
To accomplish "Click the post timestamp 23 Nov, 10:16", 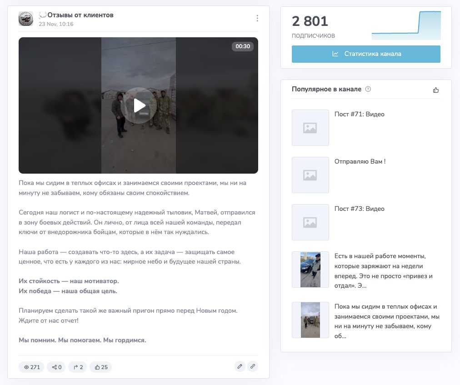I will pos(56,24).
